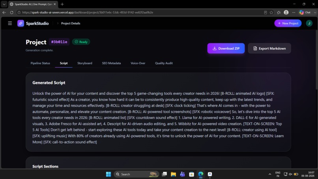The height and width of the screenshot is (179, 318).
Task: Open the Windows Start menu
Action: click(x=108, y=174)
